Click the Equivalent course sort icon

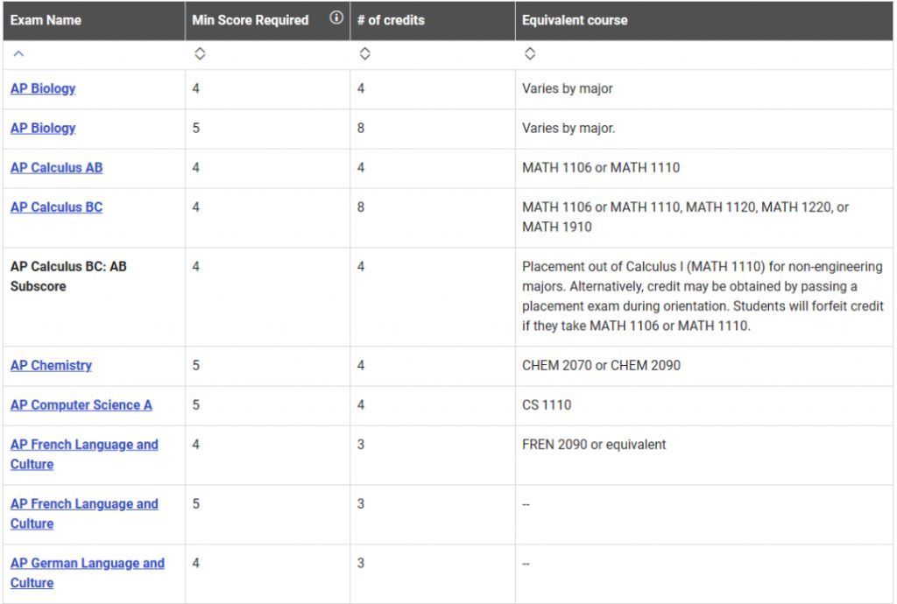[529, 54]
